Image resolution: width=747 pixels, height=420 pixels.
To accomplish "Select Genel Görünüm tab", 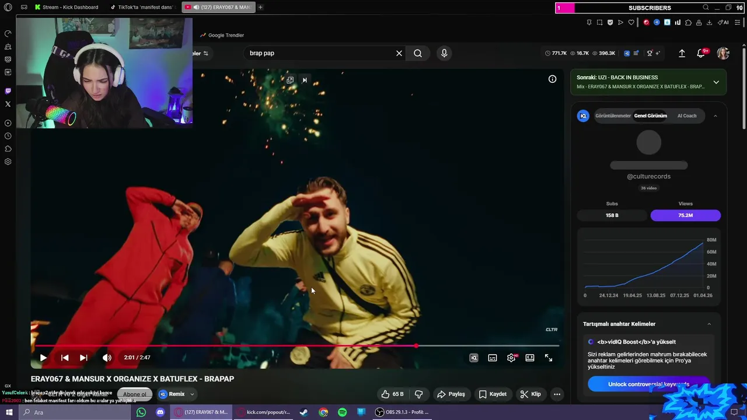I will coord(650,116).
